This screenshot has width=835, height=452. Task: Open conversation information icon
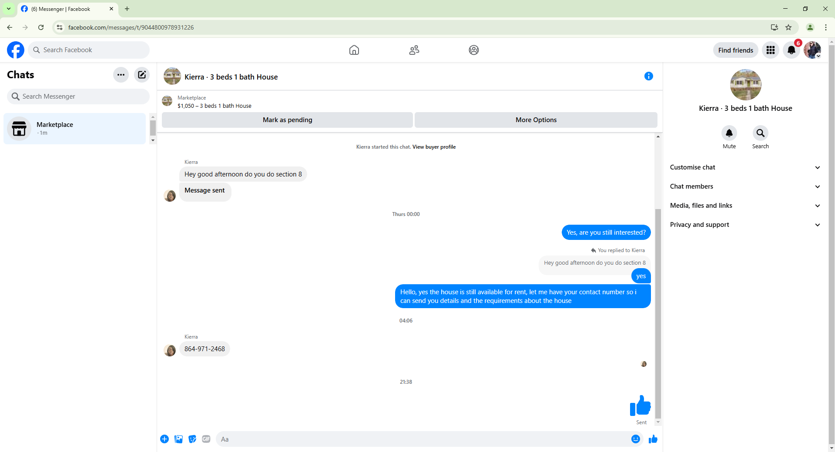click(x=649, y=76)
